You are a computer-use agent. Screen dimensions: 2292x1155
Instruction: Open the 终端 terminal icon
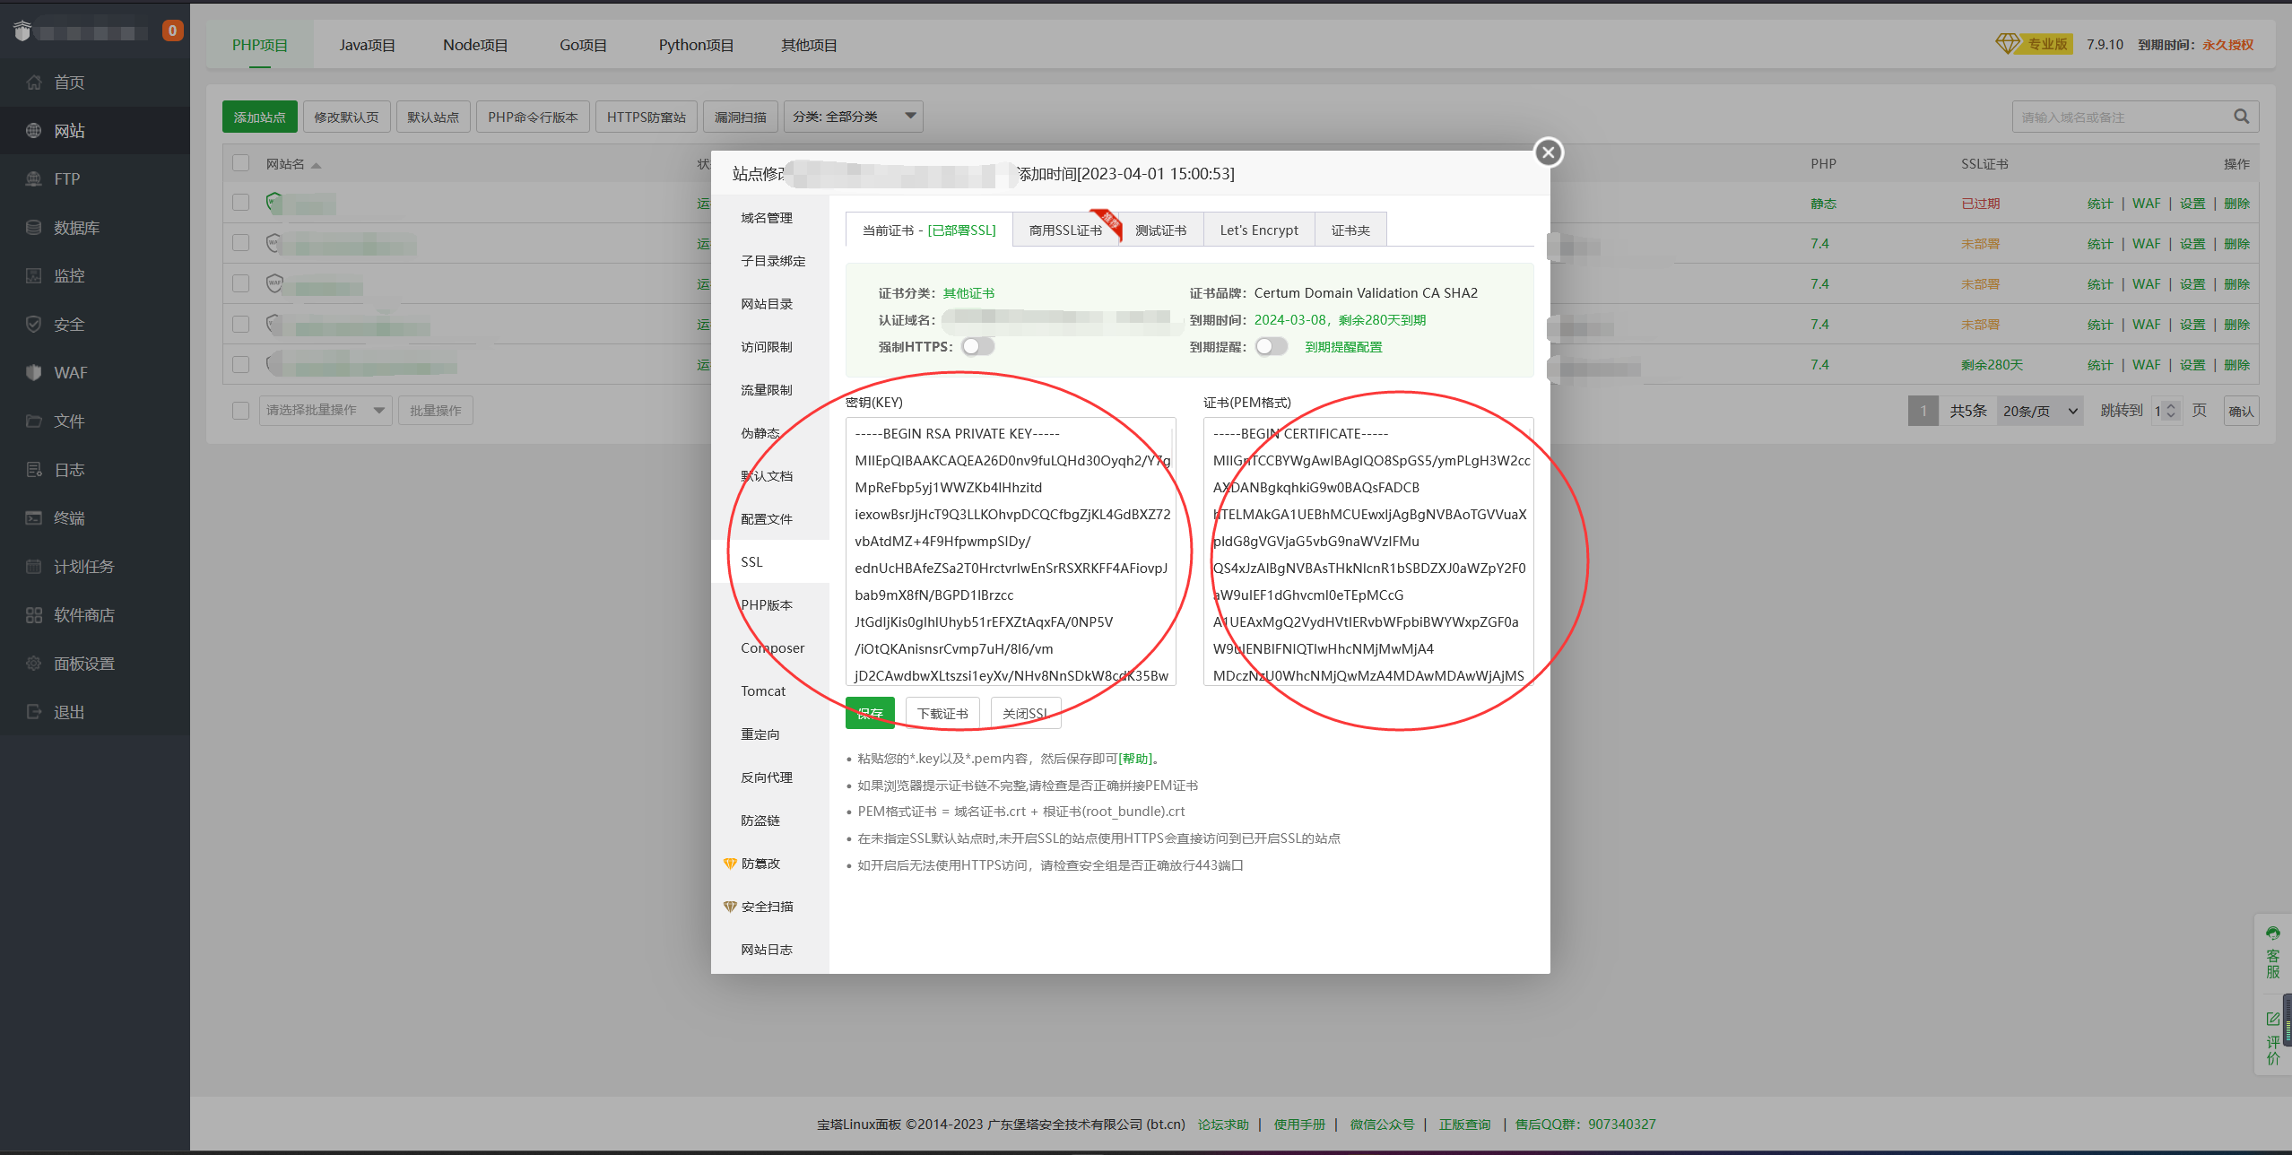[34, 518]
